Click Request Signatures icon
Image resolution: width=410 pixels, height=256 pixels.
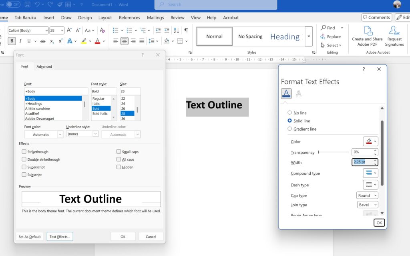(394, 36)
